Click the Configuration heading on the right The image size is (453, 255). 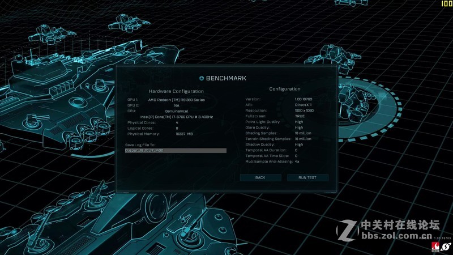click(285, 89)
